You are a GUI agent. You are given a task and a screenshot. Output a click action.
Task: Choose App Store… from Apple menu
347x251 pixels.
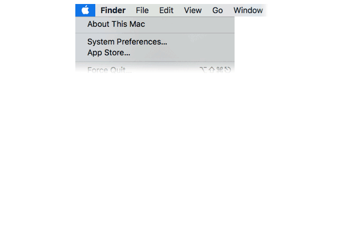155,52
